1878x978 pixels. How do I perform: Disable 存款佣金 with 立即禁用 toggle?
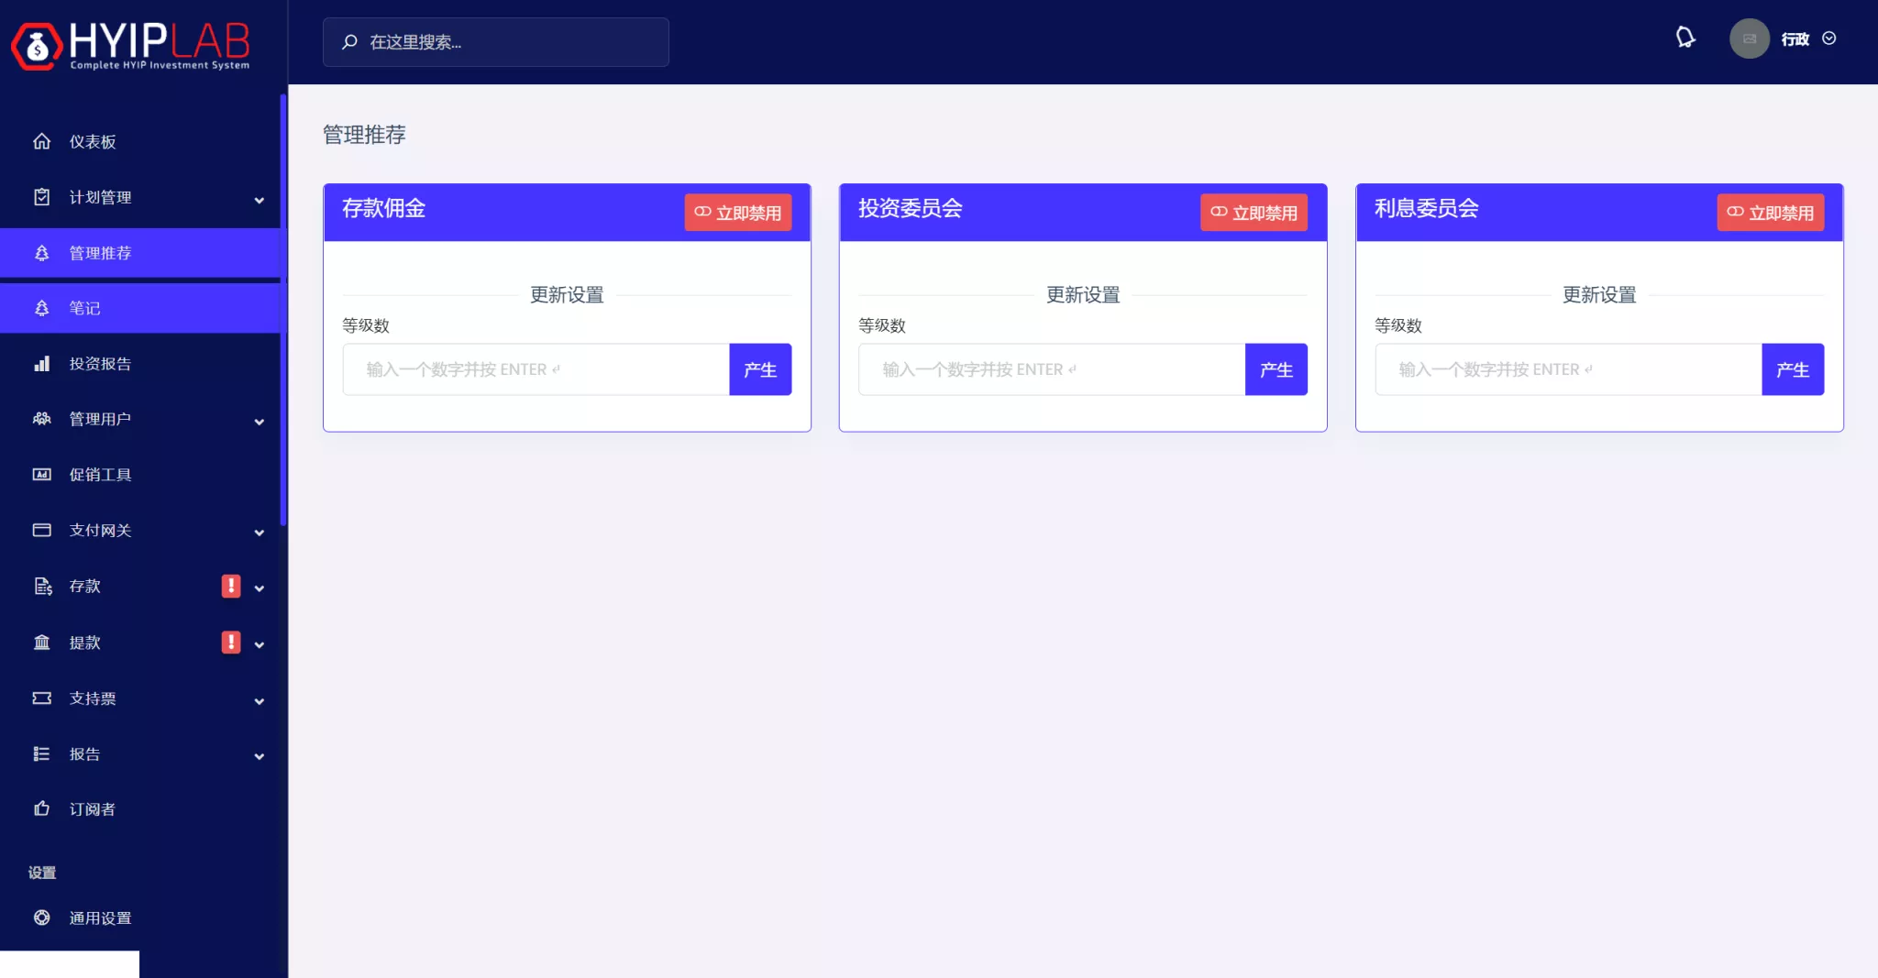737,213
